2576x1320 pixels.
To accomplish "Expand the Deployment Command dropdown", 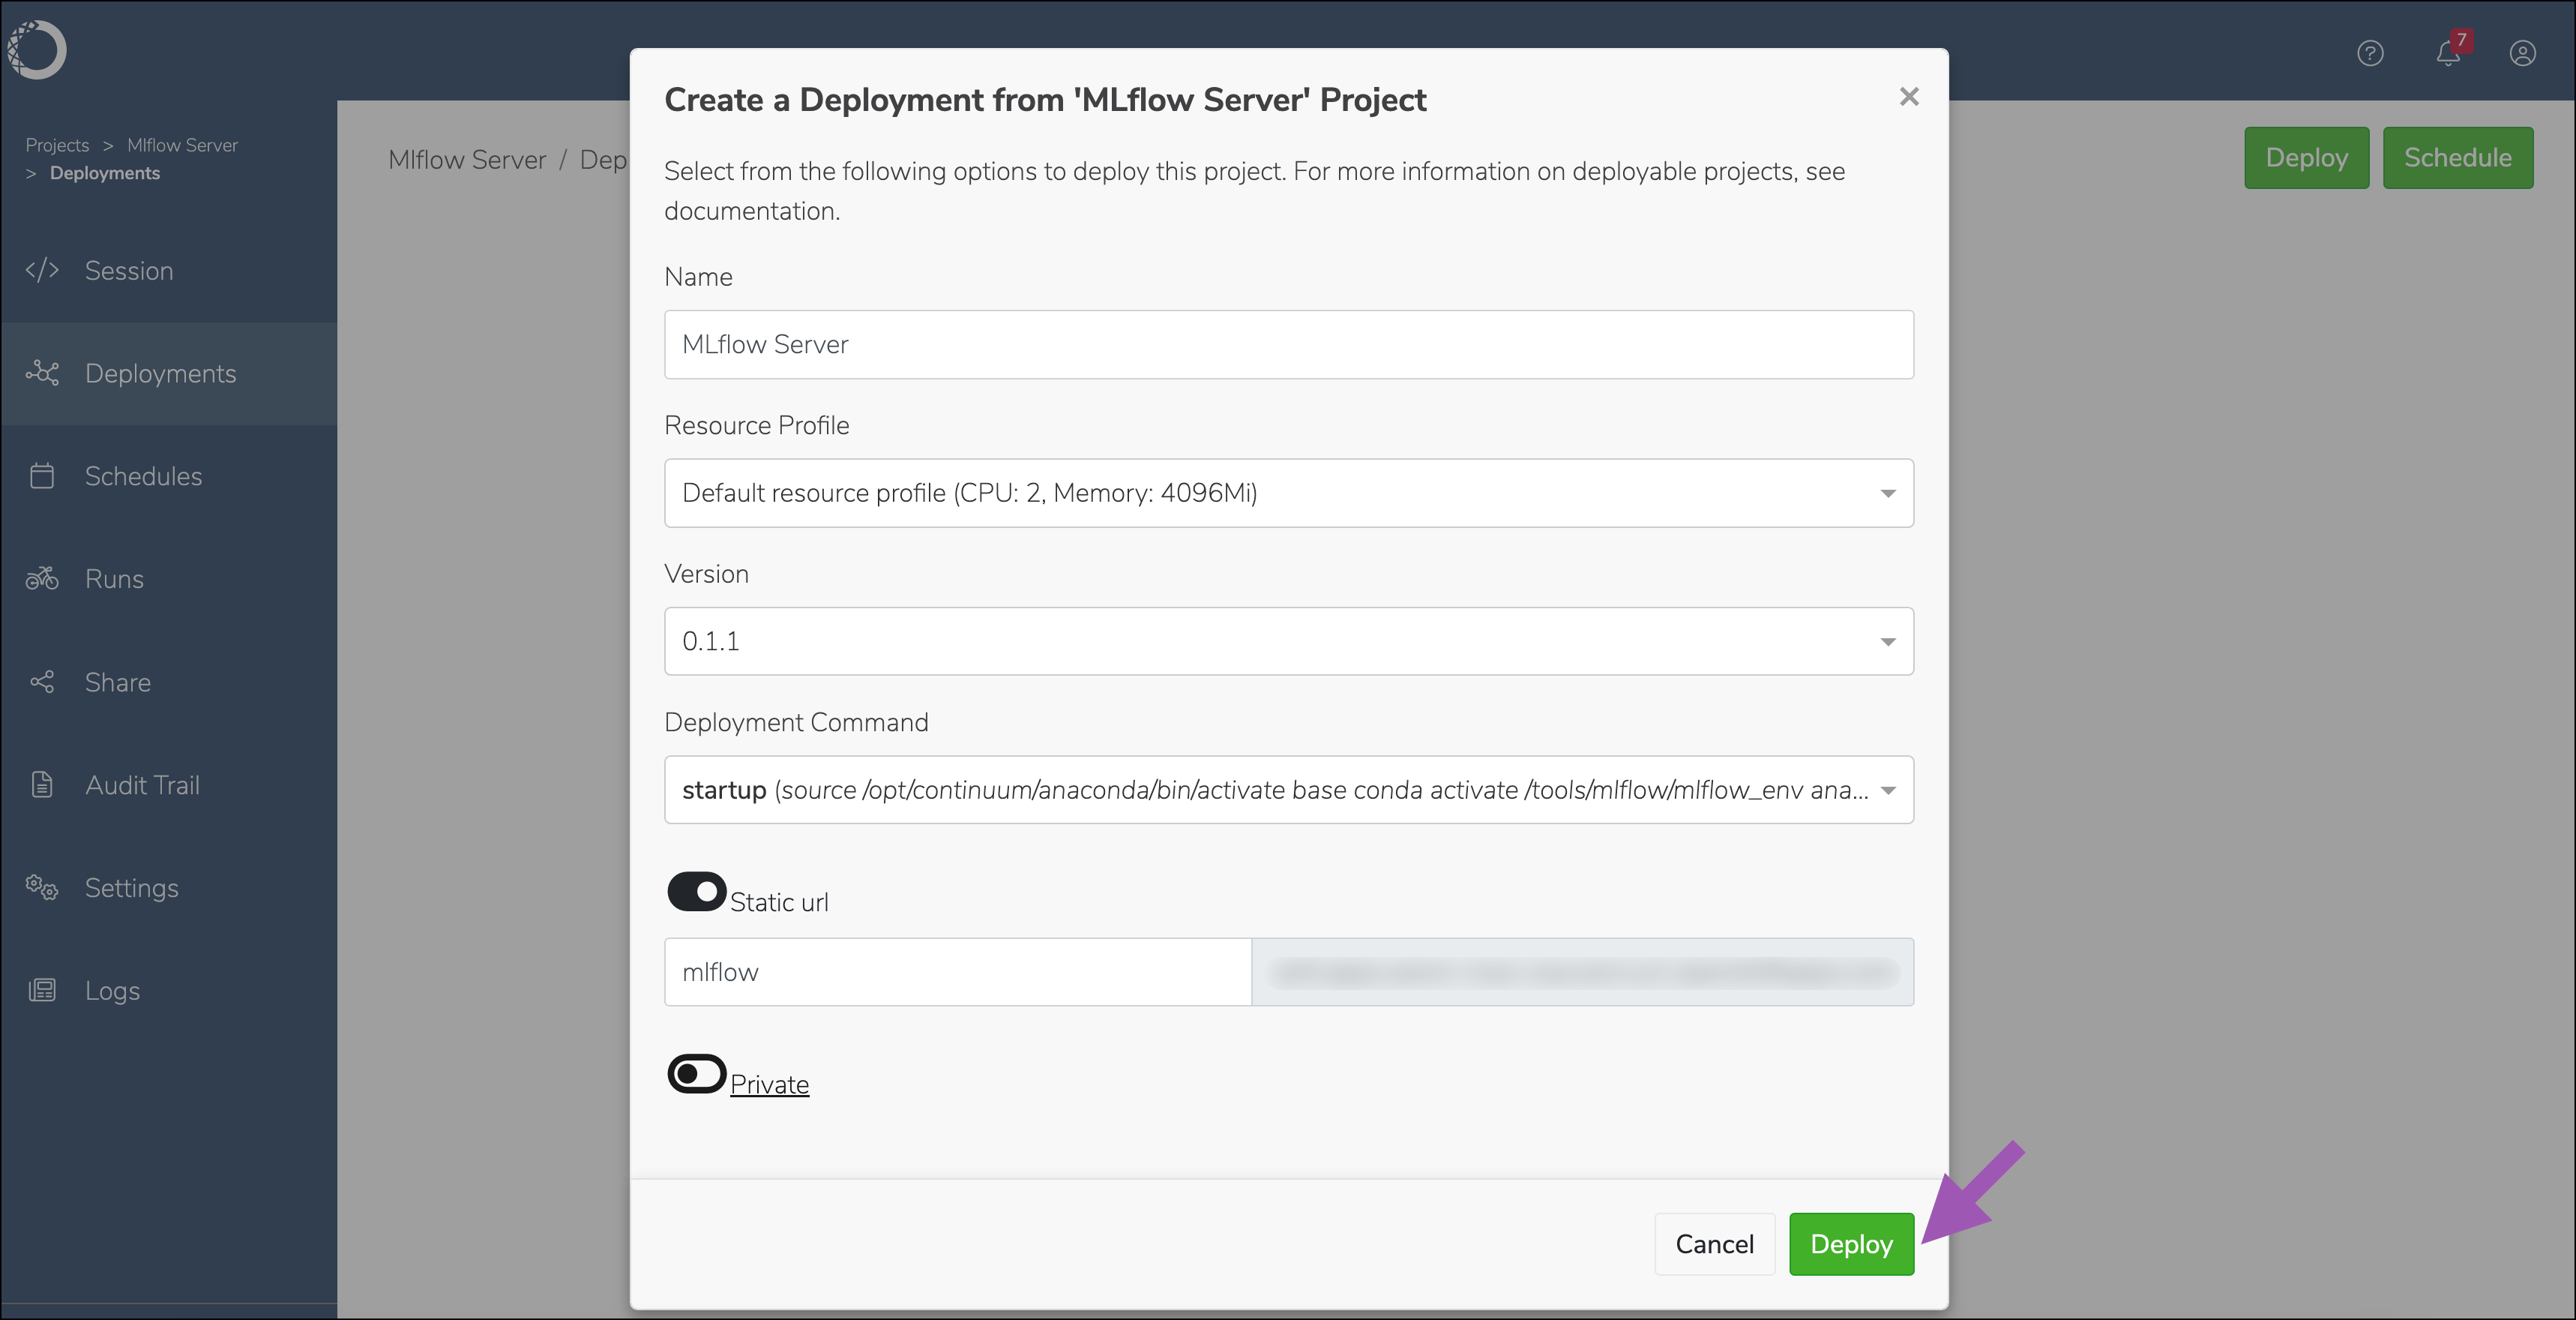I will coord(1288,790).
